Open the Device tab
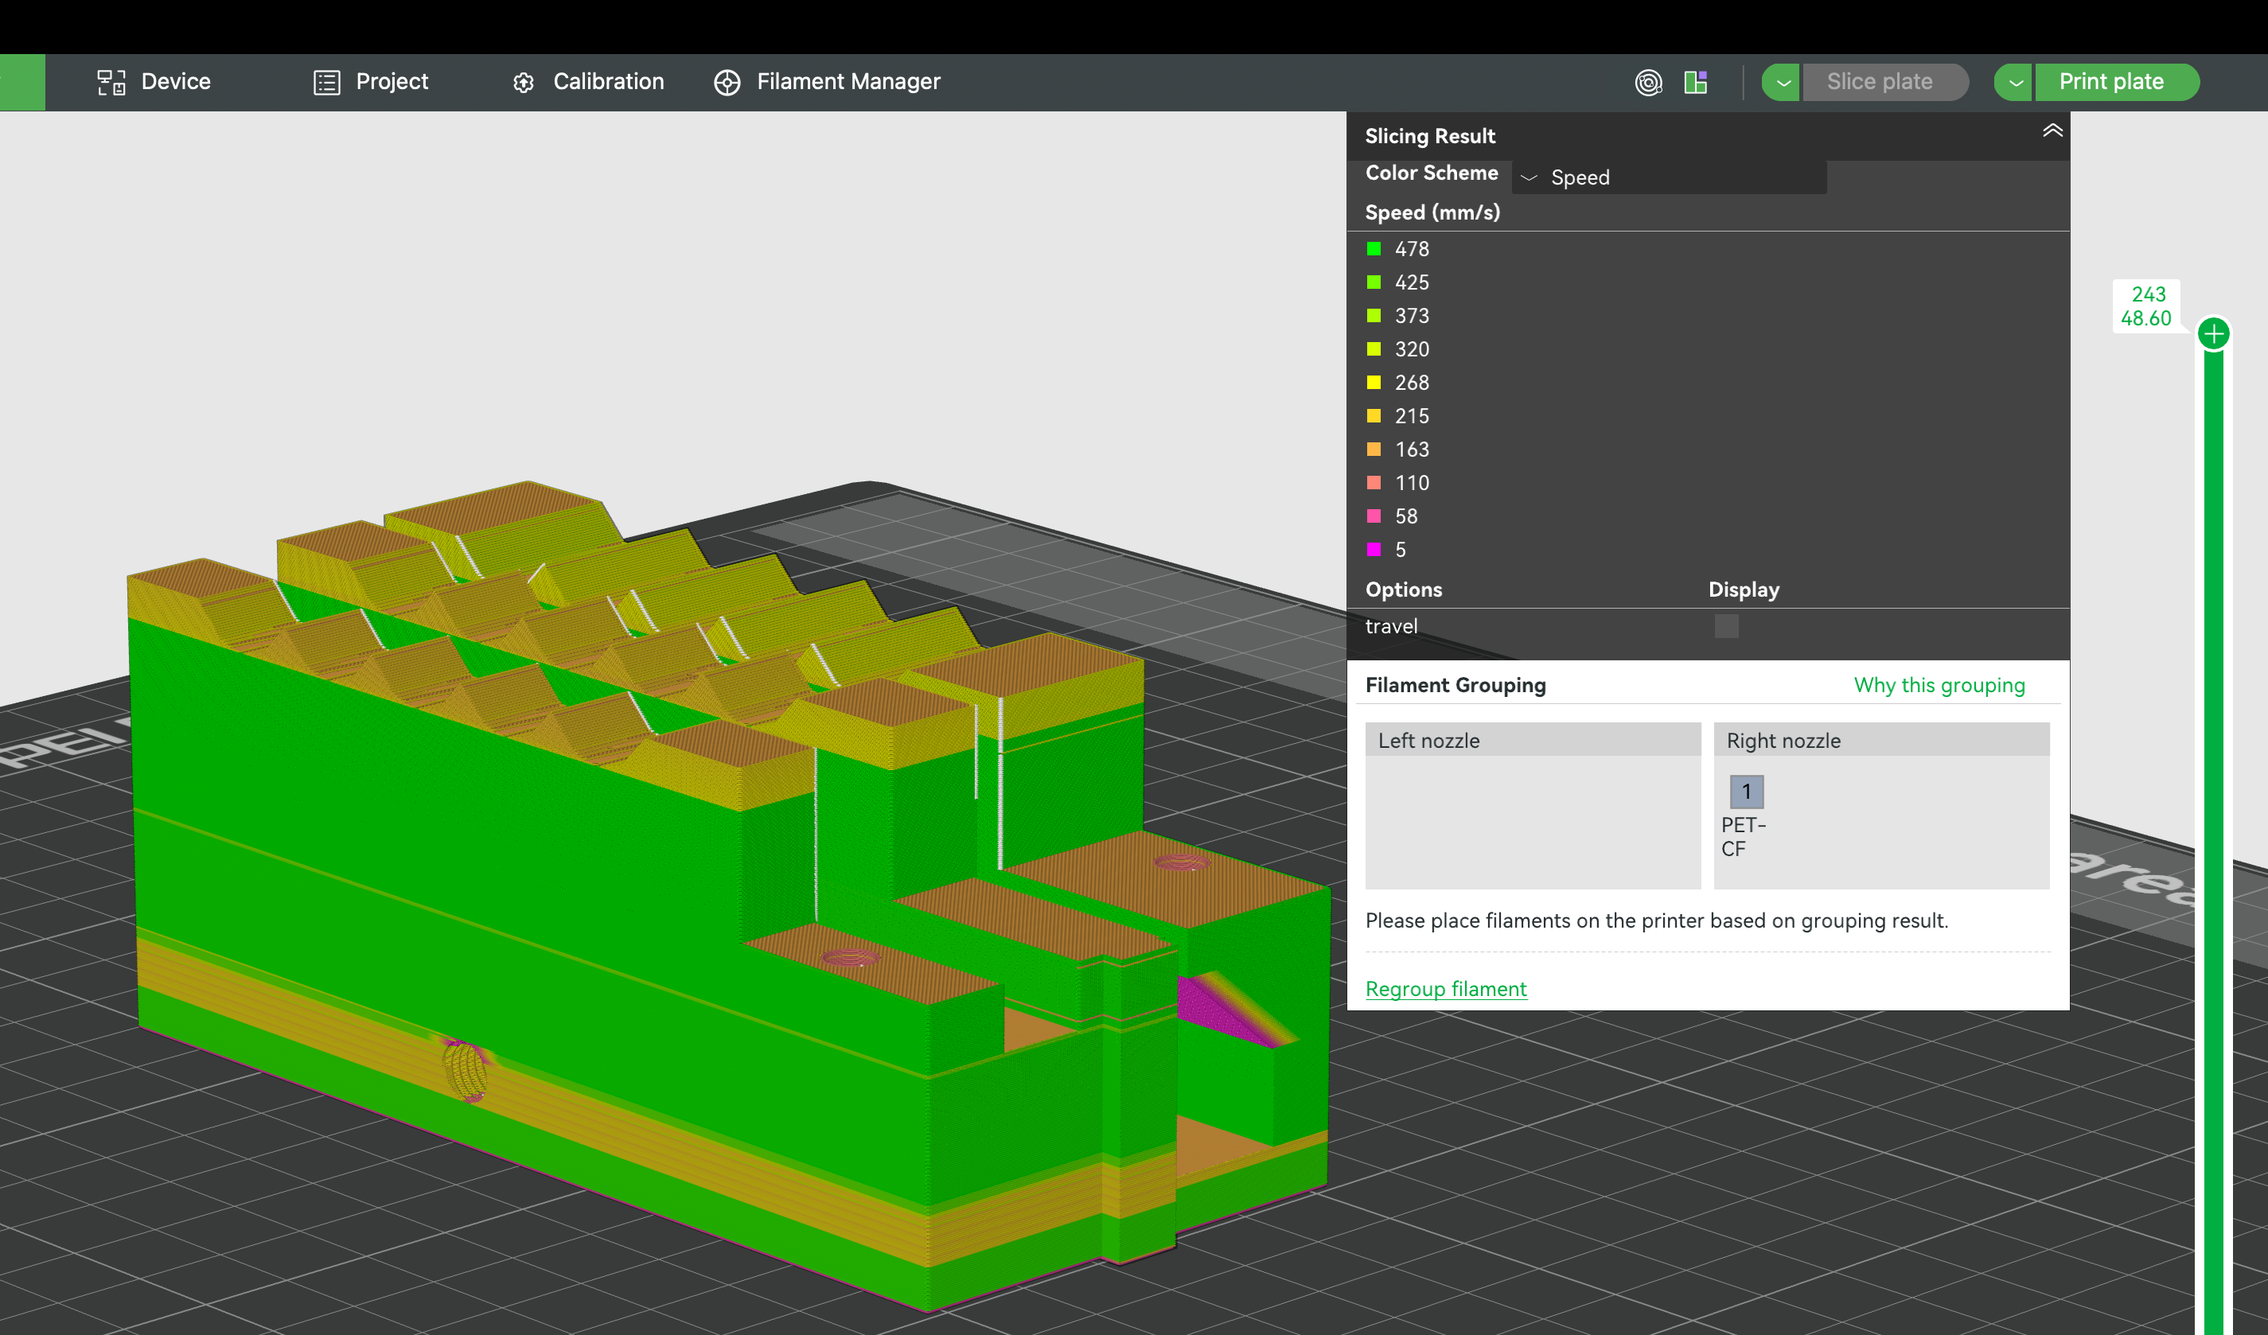The height and width of the screenshot is (1335, 2268). point(154,82)
